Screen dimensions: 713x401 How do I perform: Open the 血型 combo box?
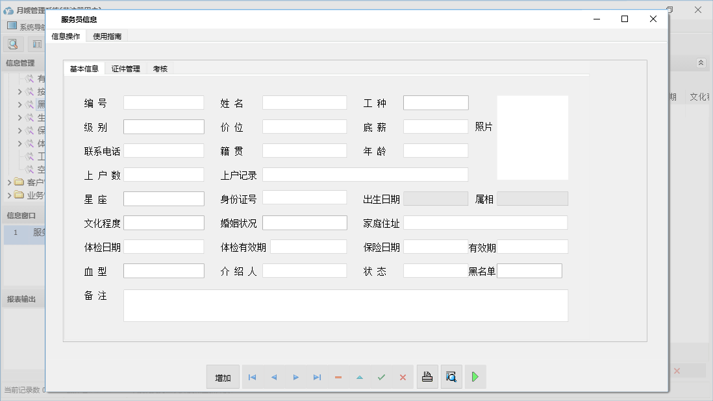[x=164, y=271]
